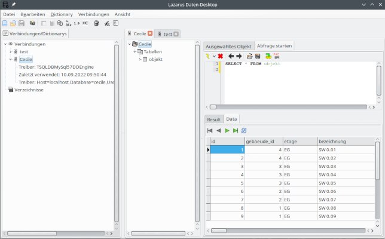Click the A-to-Z sort icon in toolbar

click(68, 23)
